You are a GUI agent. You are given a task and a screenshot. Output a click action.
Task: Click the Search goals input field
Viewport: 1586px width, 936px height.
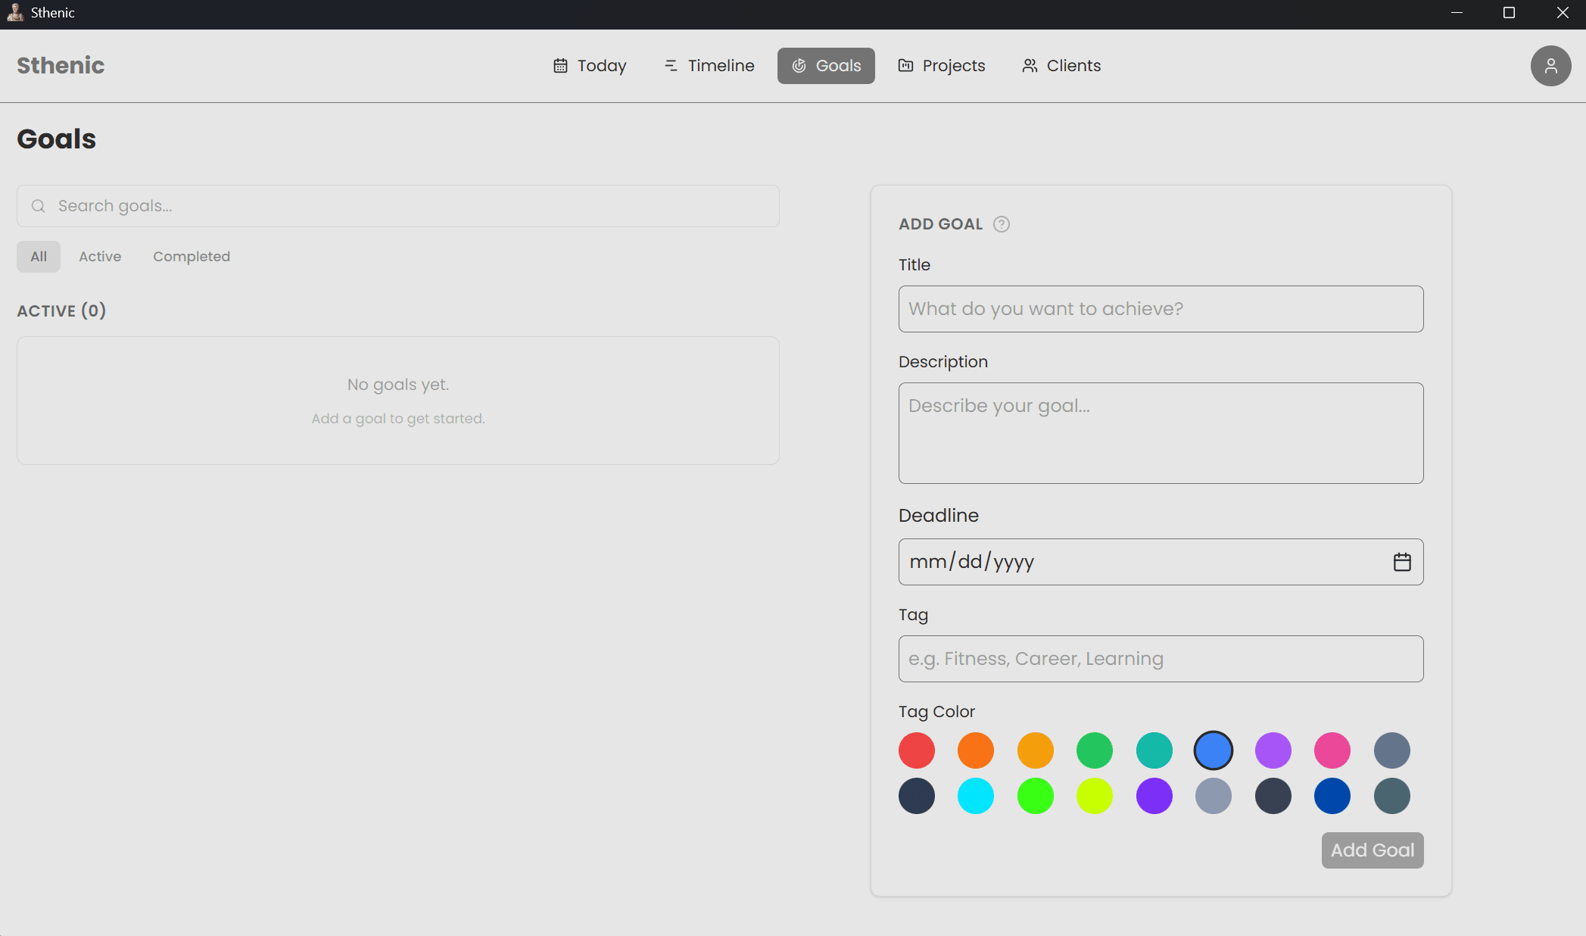(398, 206)
